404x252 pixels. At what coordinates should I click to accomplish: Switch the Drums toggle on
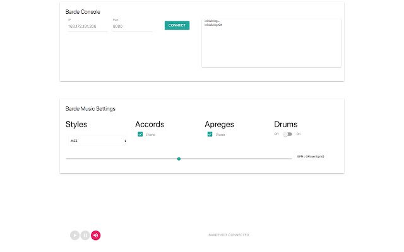pos(288,134)
